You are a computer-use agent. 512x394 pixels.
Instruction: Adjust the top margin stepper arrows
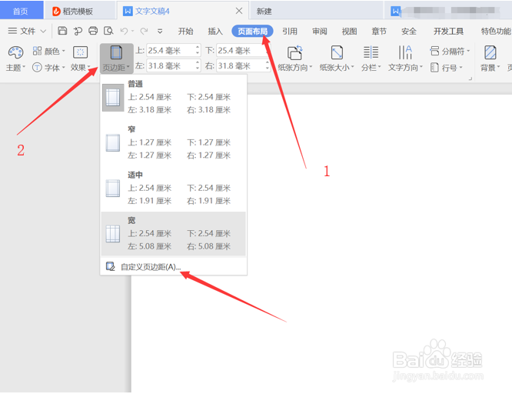click(x=198, y=50)
